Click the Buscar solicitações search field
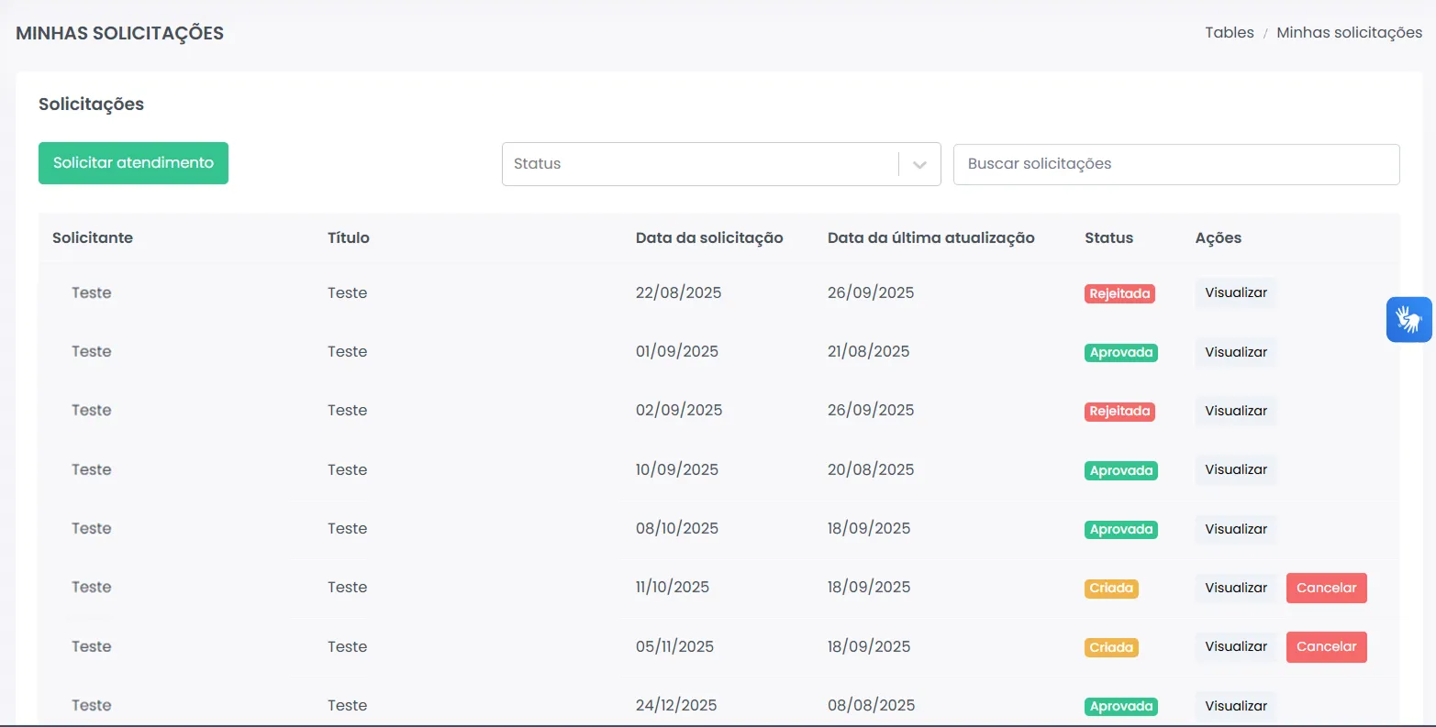This screenshot has height=727, width=1436. [1175, 164]
